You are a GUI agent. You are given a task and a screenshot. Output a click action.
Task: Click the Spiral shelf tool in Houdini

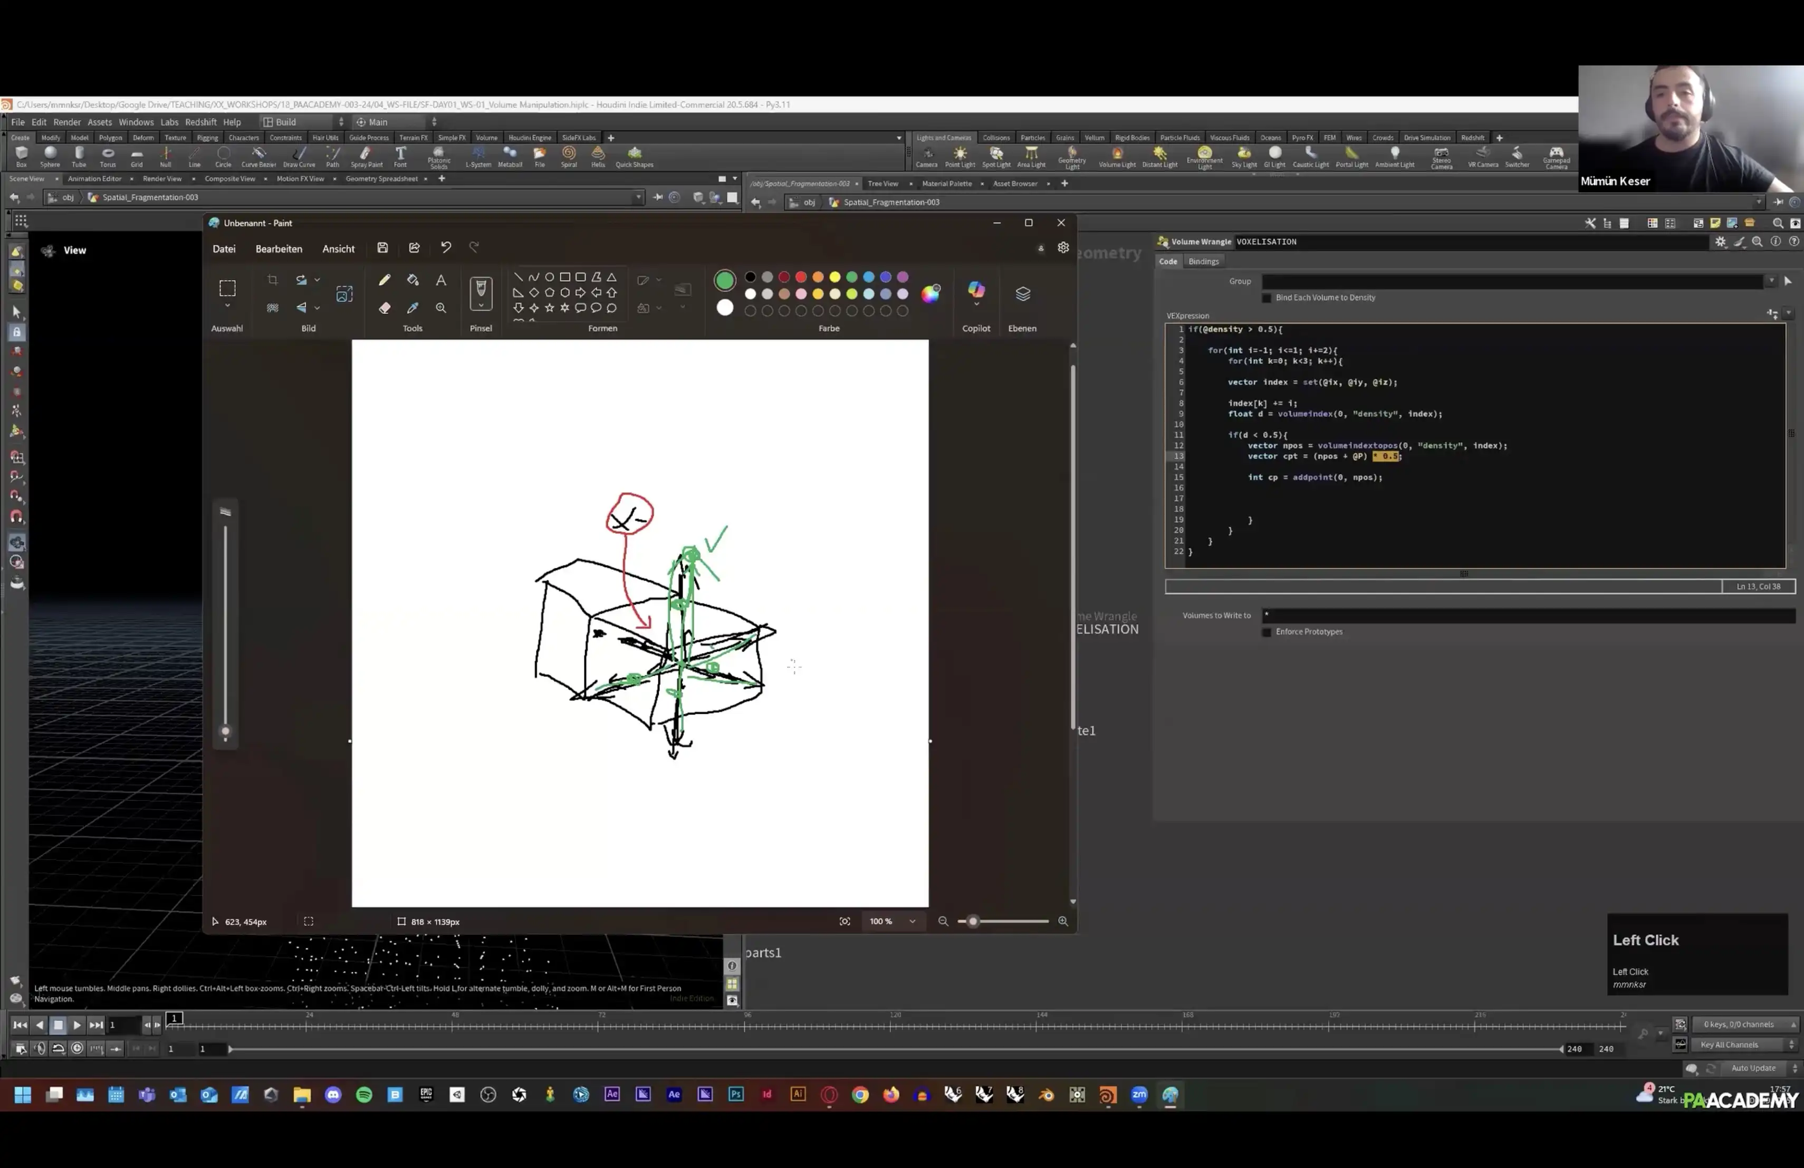(x=569, y=157)
